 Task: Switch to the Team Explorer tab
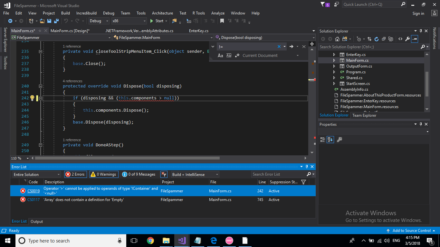click(x=364, y=115)
